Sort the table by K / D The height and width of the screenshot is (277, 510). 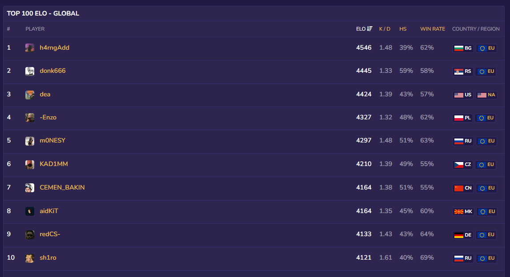[385, 29]
